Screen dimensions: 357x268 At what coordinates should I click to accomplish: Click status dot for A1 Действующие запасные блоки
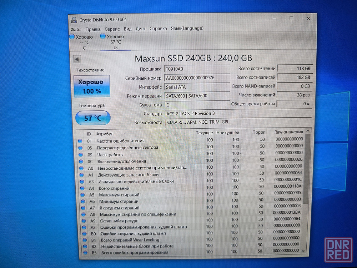click(82, 175)
